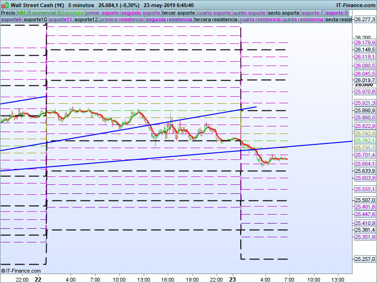Click the quinta resistencia label
377x283 pixels.
point(303,19)
